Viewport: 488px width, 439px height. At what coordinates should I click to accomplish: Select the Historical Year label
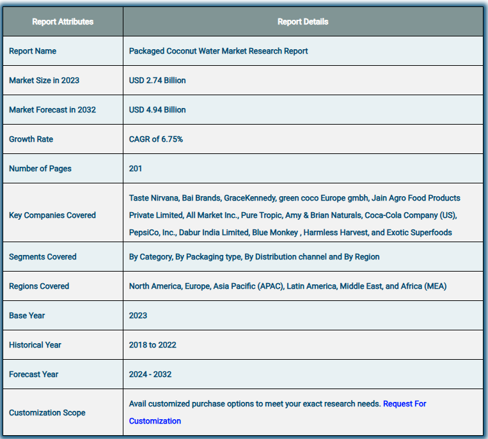tap(35, 345)
